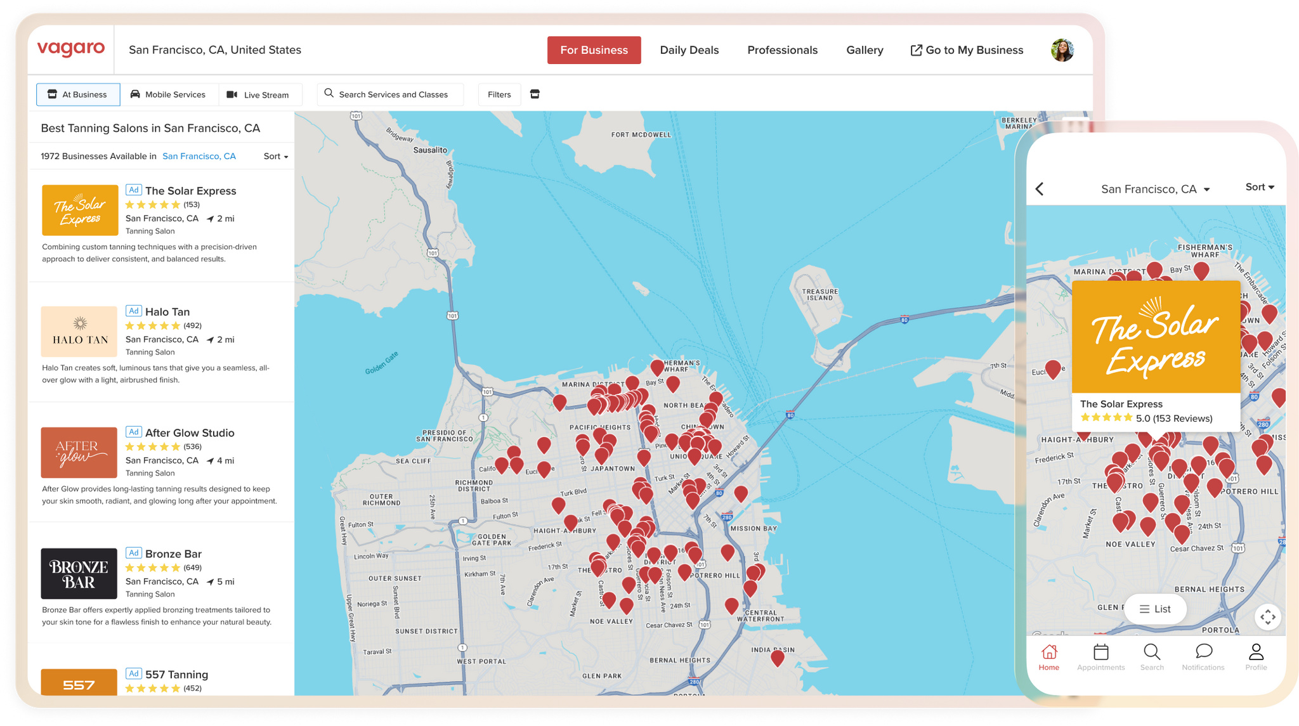Screen dimensions: 1299x726
Task: Click the star rating of Bronze Bar
Action: 153,567
